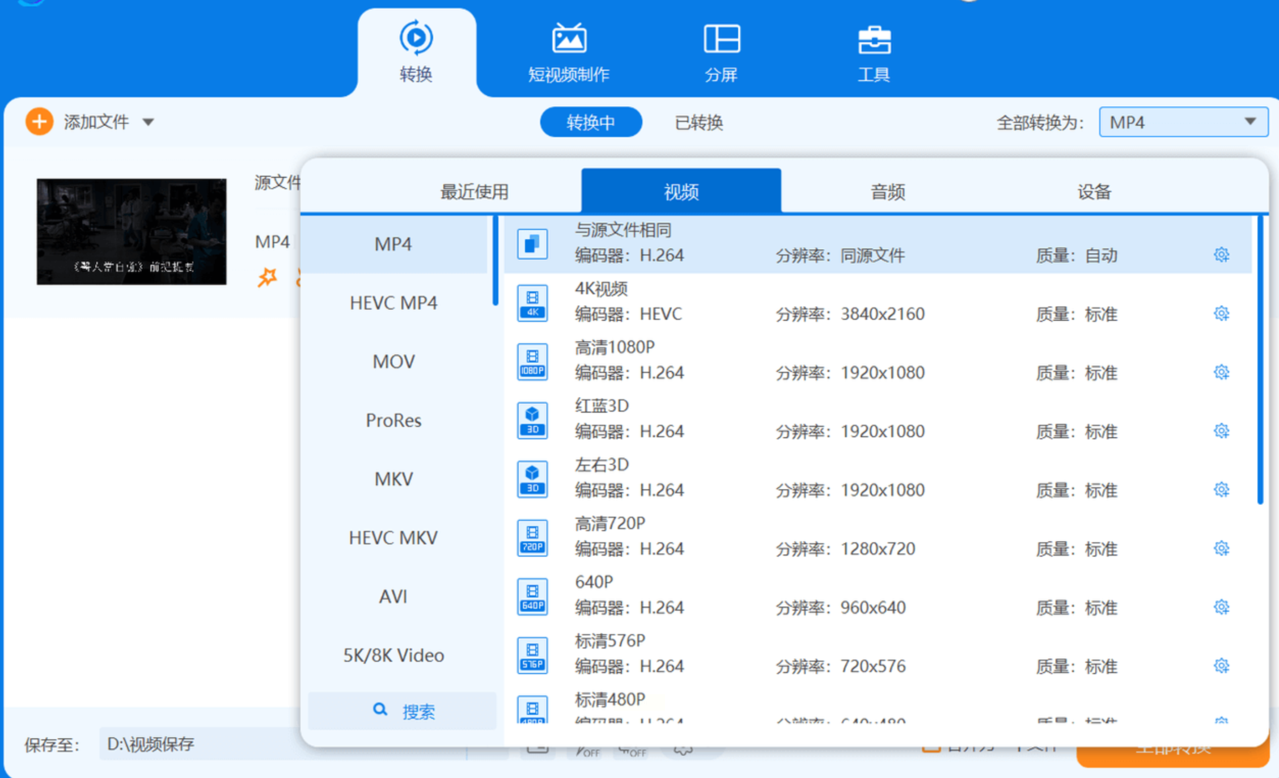The width and height of the screenshot is (1279, 778).
Task: Open the 全部转换为 MP4 format dropdown
Action: point(1183,122)
